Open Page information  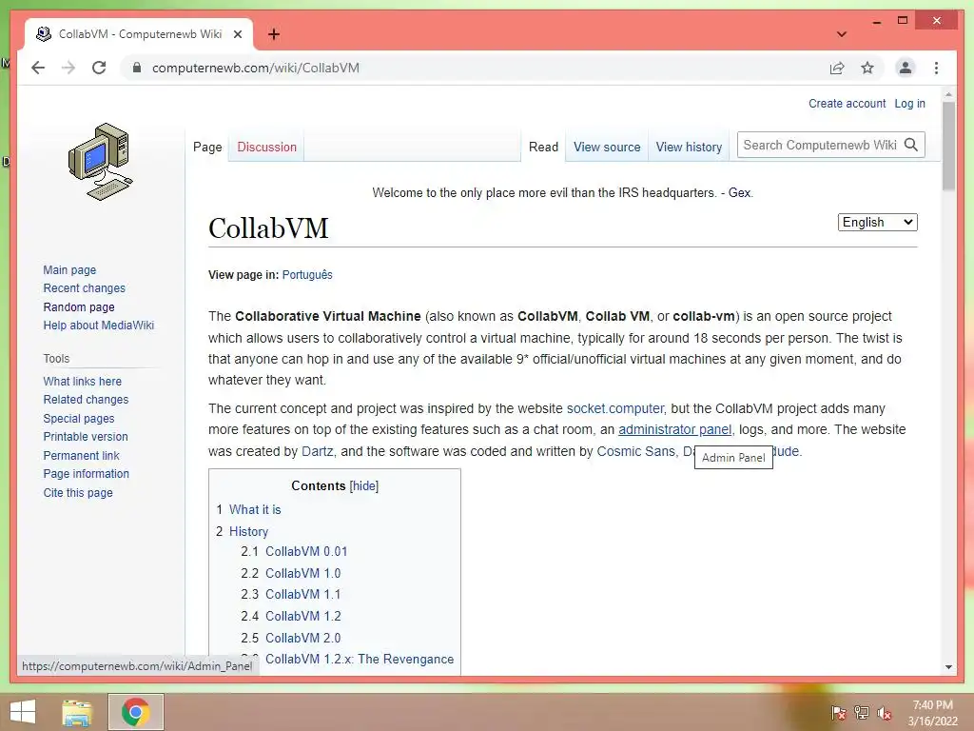point(86,474)
